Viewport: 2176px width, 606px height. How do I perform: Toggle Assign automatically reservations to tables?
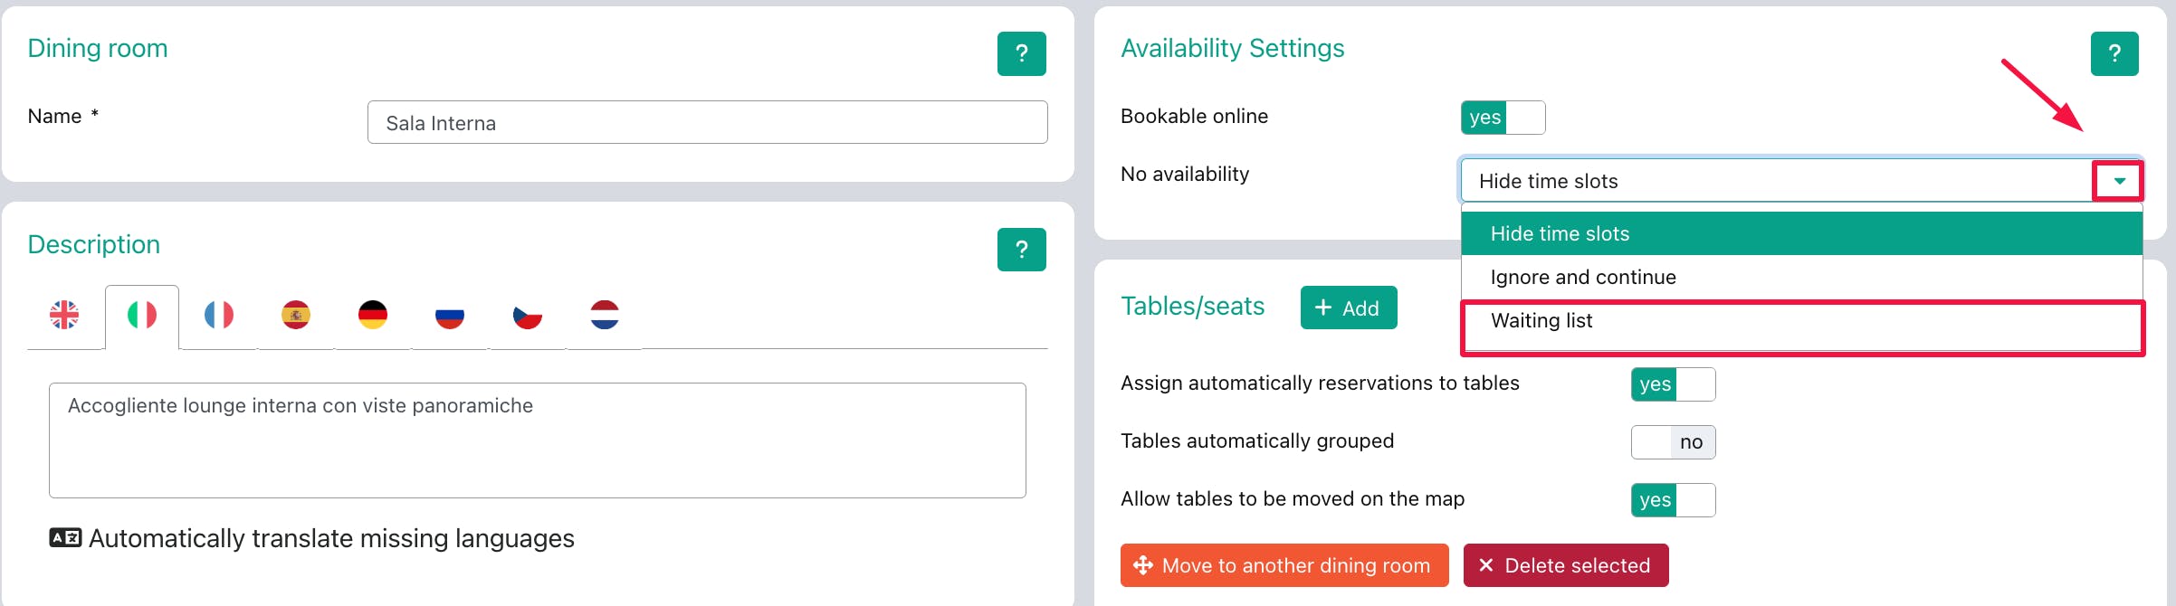click(x=1672, y=384)
